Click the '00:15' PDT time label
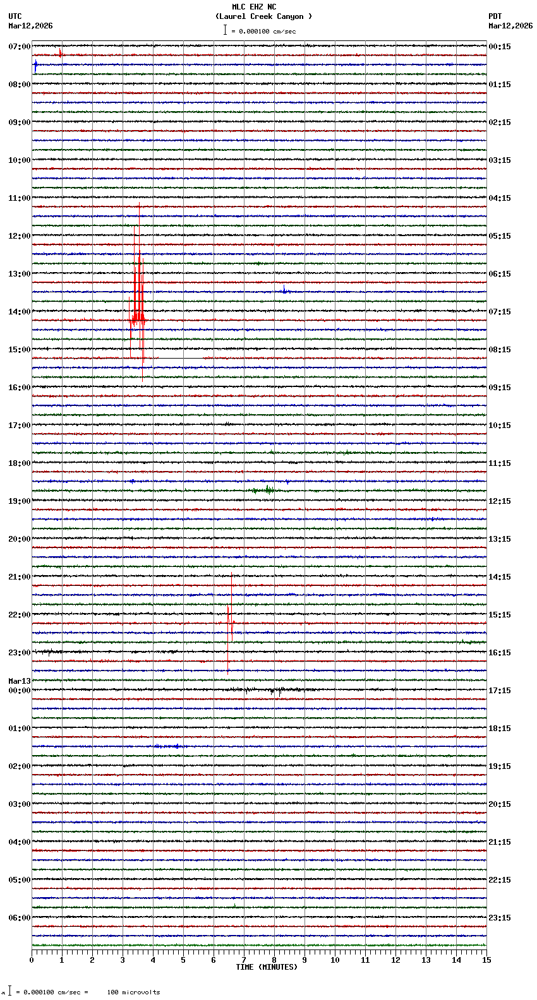This screenshot has height=1000, width=537. 500,47
